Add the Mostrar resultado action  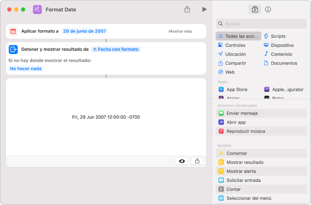coord(261,162)
